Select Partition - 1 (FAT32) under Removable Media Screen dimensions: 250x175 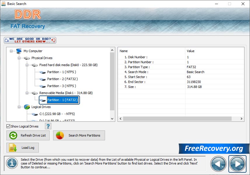(x=63, y=100)
